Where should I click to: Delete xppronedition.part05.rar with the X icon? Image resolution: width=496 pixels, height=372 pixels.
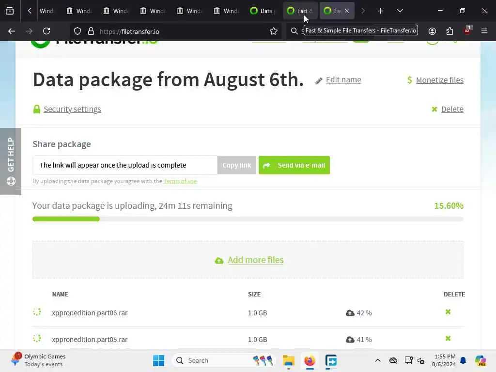pos(448,339)
